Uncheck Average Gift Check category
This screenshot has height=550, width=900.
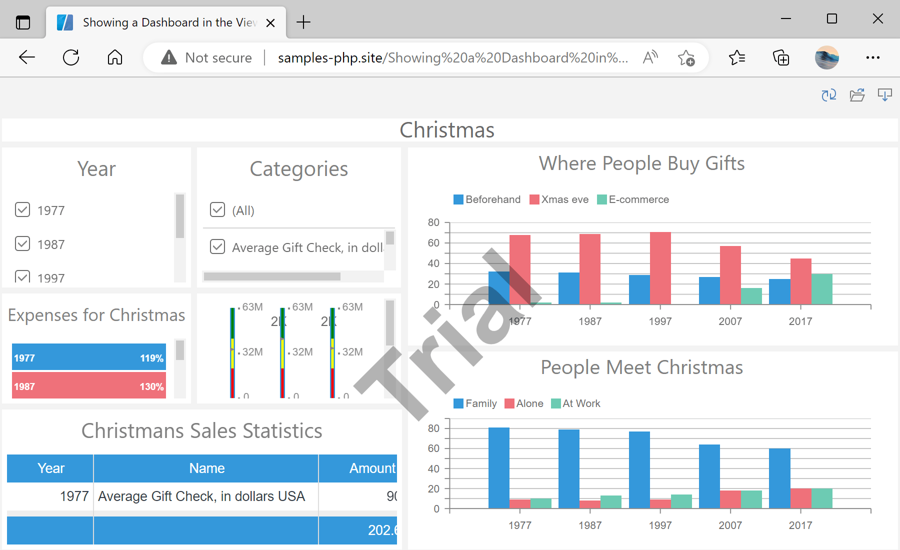coord(217,246)
